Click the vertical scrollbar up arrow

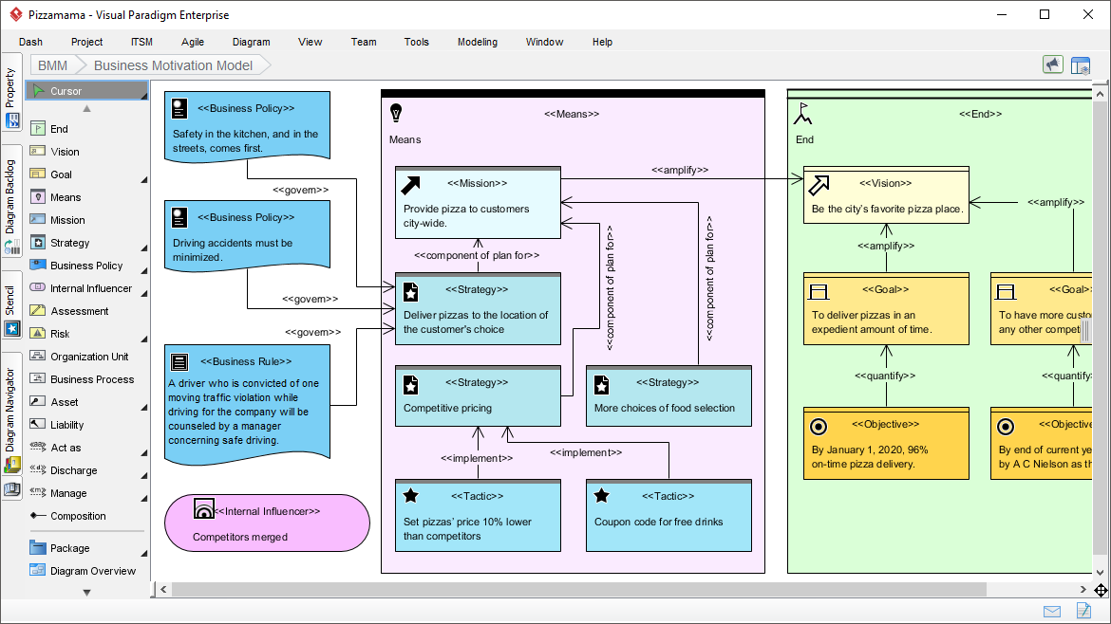pyautogui.click(x=1100, y=93)
